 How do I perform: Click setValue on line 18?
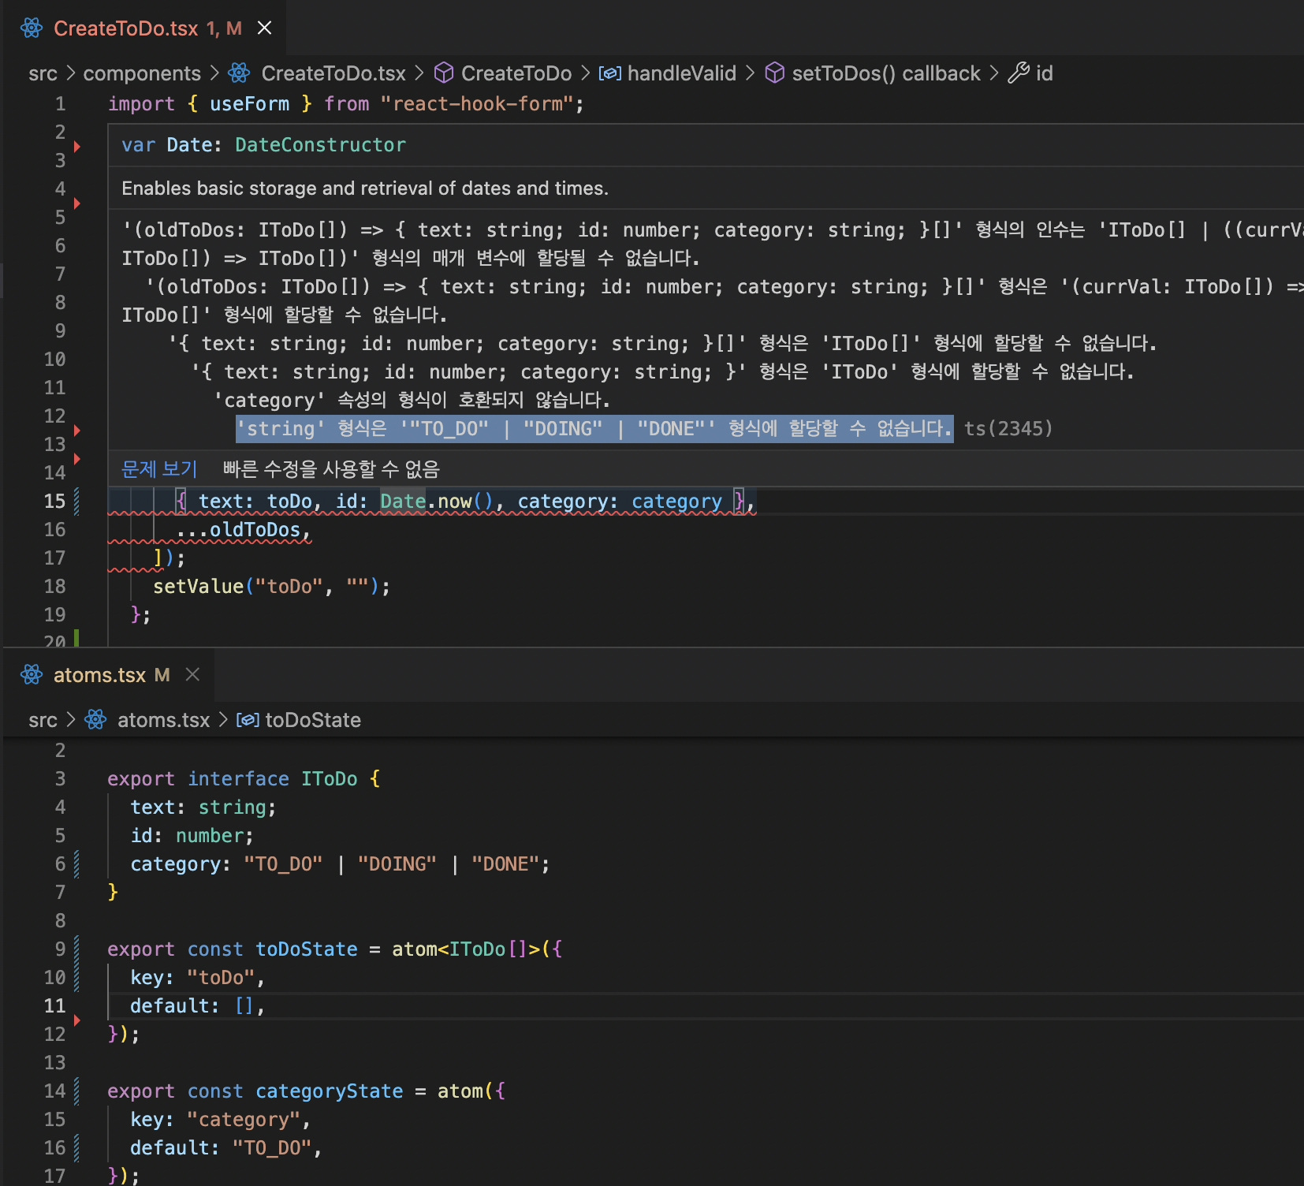(x=199, y=587)
